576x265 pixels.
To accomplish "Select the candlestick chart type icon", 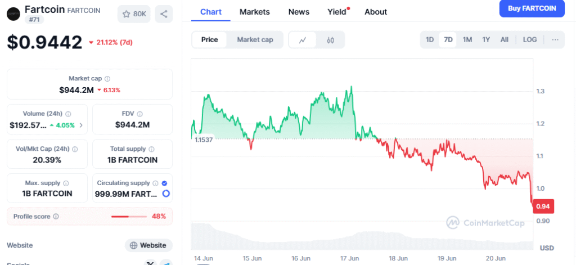I will (330, 40).
